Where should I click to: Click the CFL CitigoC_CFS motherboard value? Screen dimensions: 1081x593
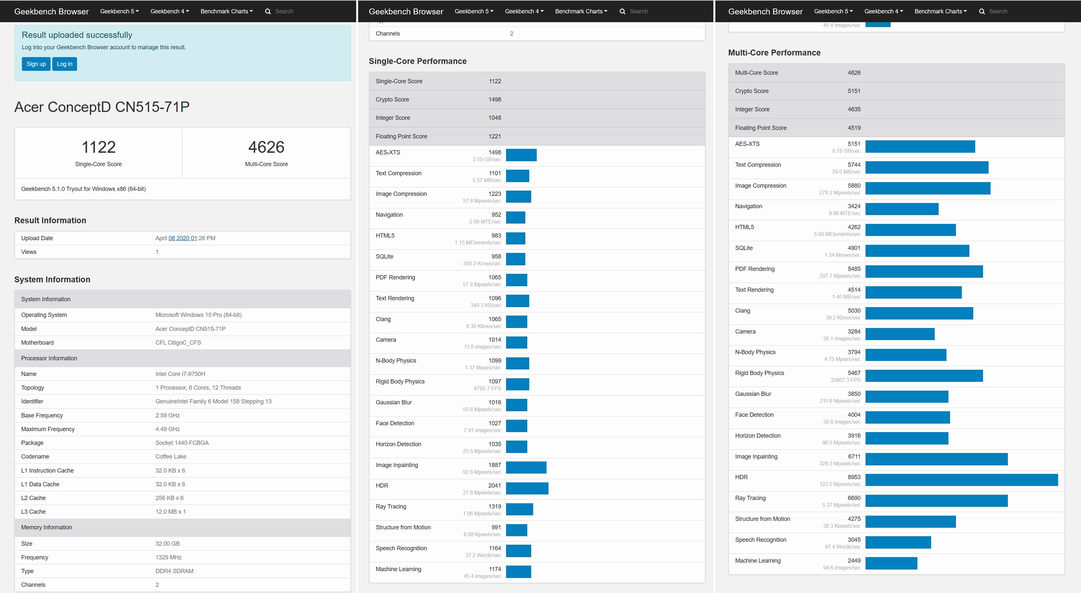(x=178, y=343)
